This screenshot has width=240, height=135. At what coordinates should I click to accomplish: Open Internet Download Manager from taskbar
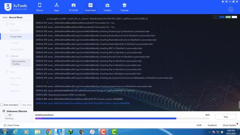coord(70,132)
